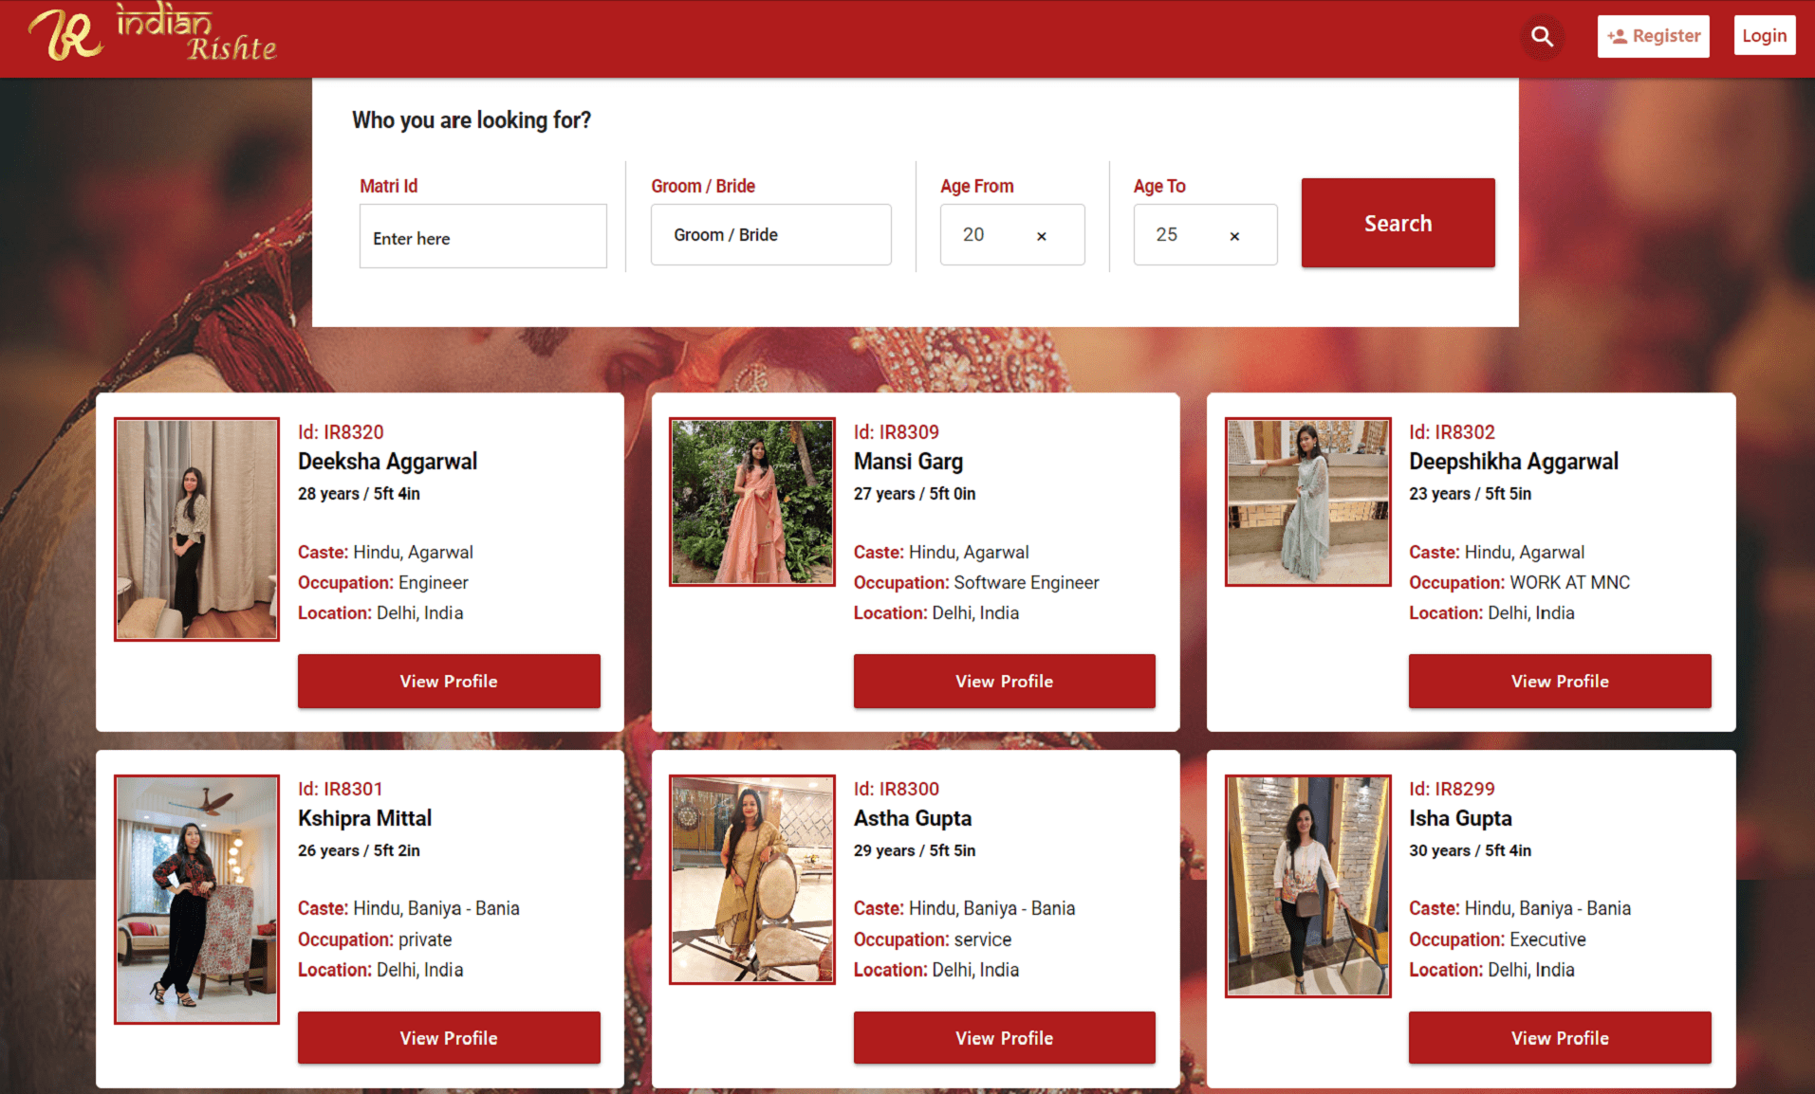Screen dimensions: 1815x1094
Task: Click the Indian Rishte logo
Action: (x=152, y=35)
